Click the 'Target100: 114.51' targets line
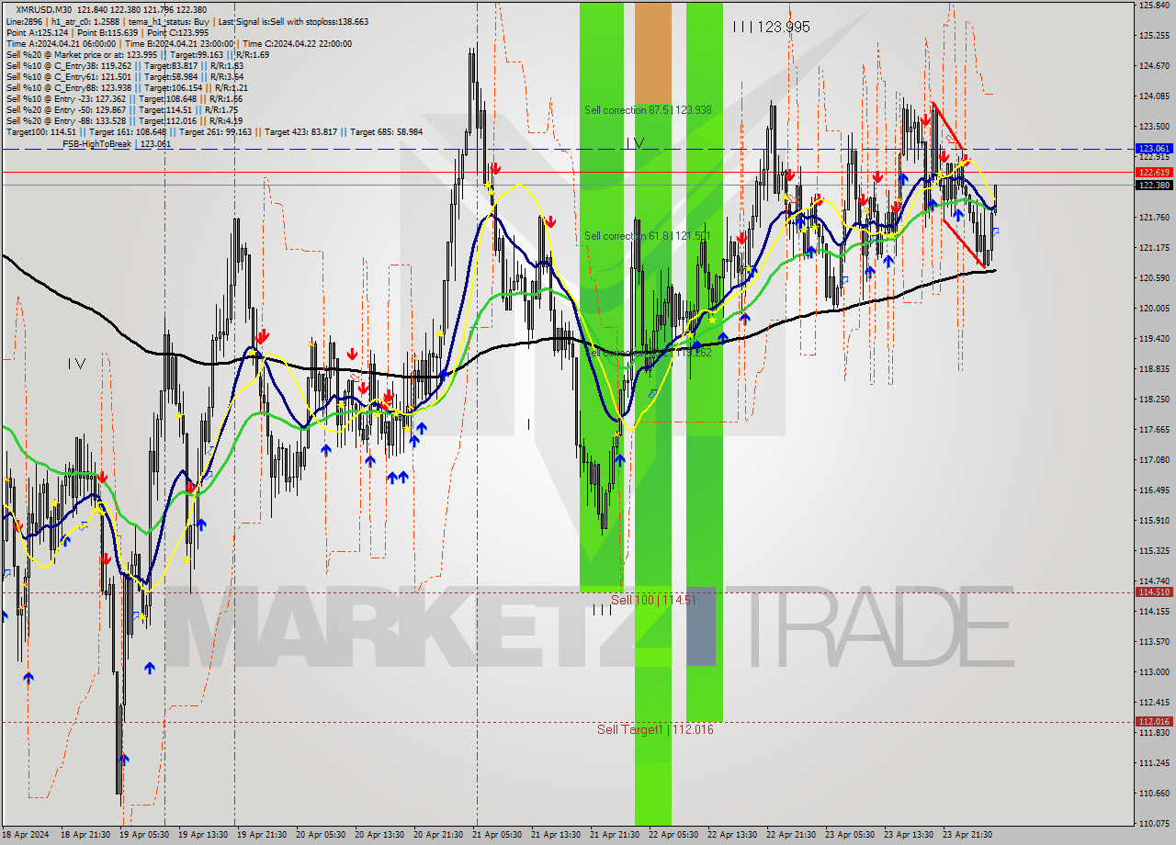Image resolution: width=1176 pixels, height=845 pixels. pos(214,132)
